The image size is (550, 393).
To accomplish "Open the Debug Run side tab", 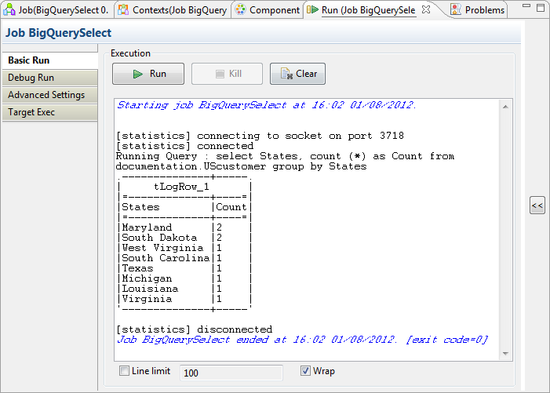I will [x=49, y=78].
